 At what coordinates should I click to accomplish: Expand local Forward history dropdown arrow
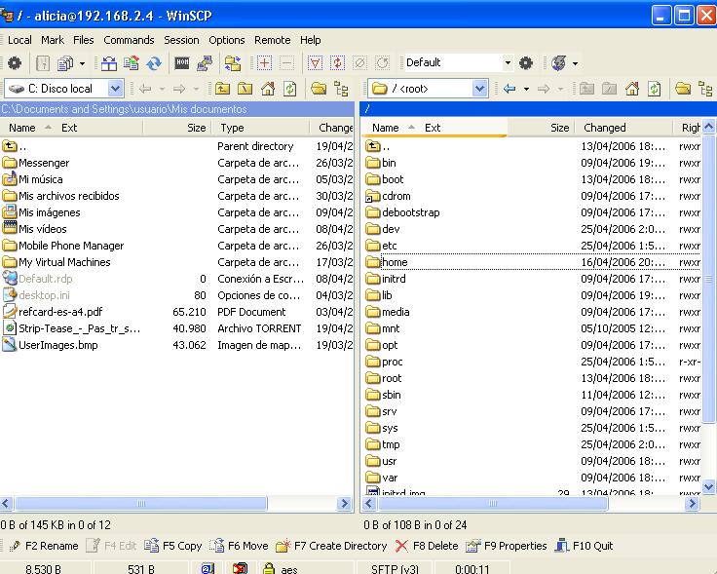coord(196,89)
